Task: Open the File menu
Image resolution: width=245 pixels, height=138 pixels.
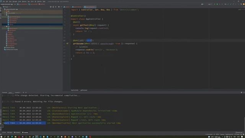Action: 4,2
